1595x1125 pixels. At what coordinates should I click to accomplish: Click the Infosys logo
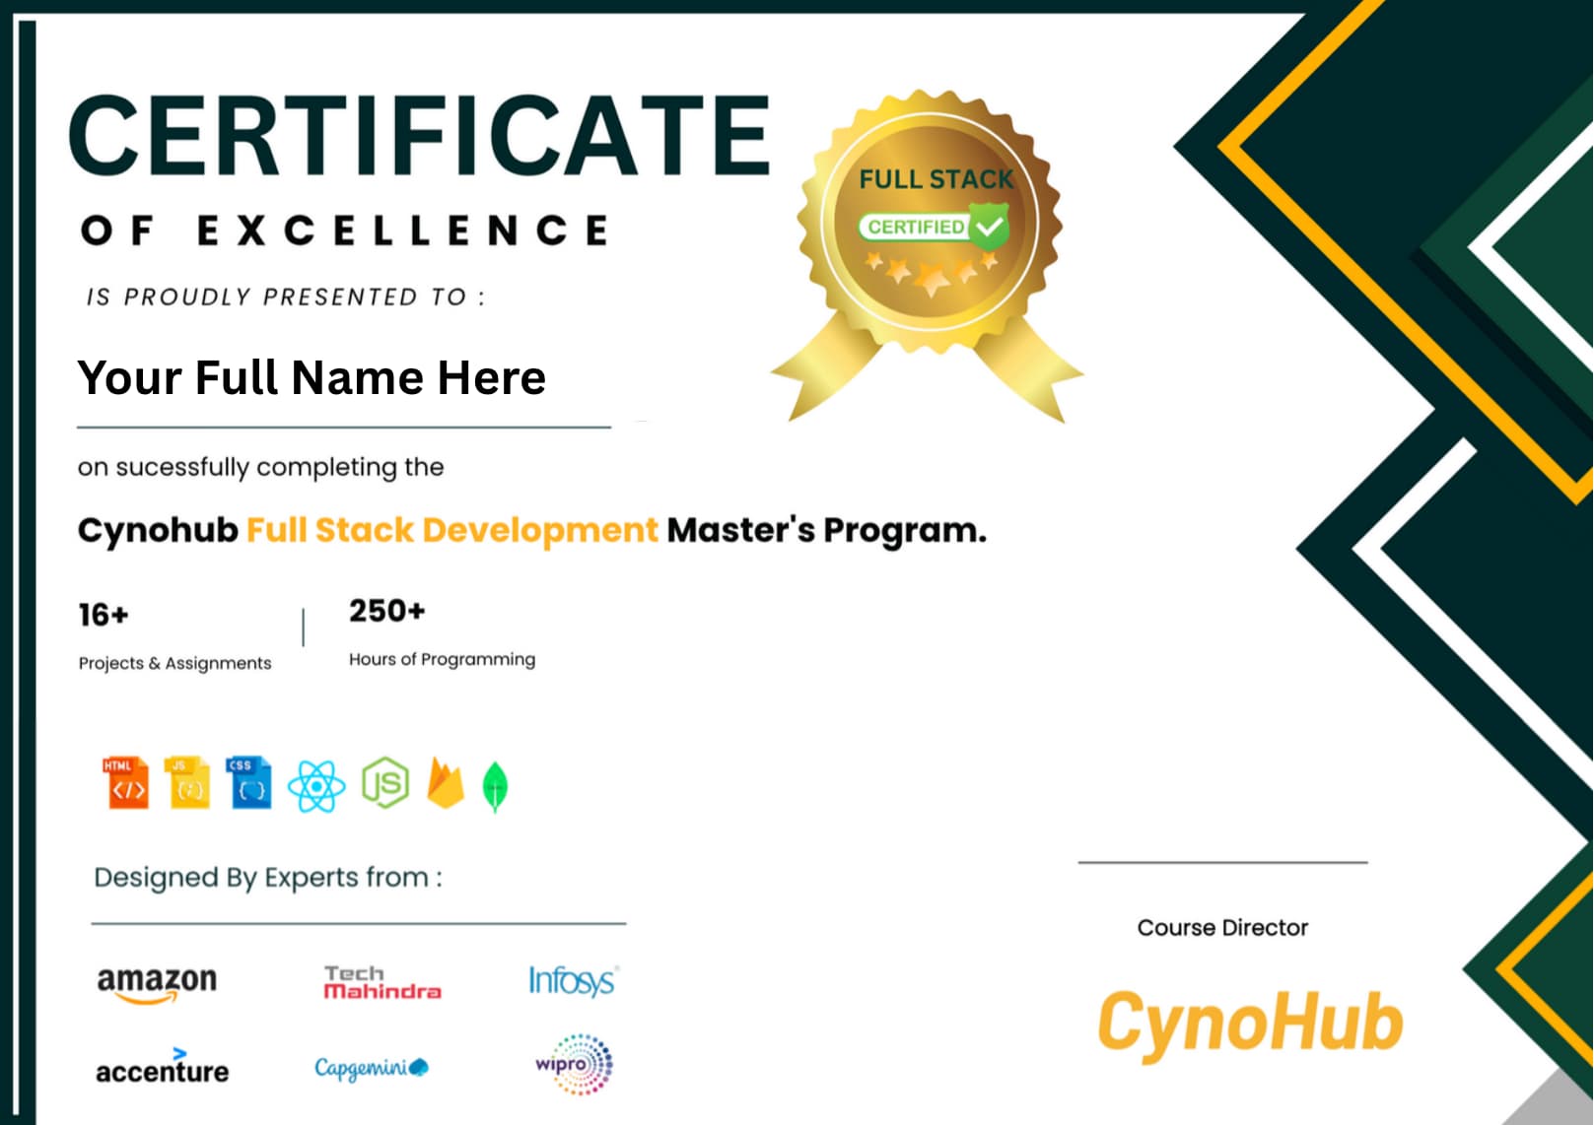click(x=571, y=979)
